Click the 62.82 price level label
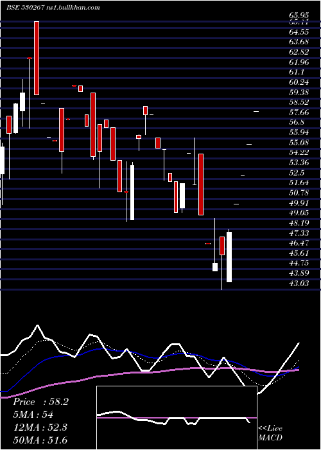 point(299,52)
